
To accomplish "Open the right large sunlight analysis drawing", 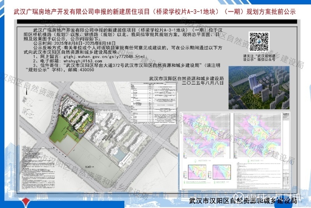I will tap(258, 136).
